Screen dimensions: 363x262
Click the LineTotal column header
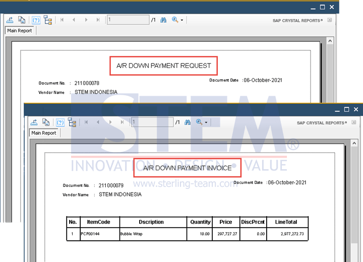coord(286,222)
